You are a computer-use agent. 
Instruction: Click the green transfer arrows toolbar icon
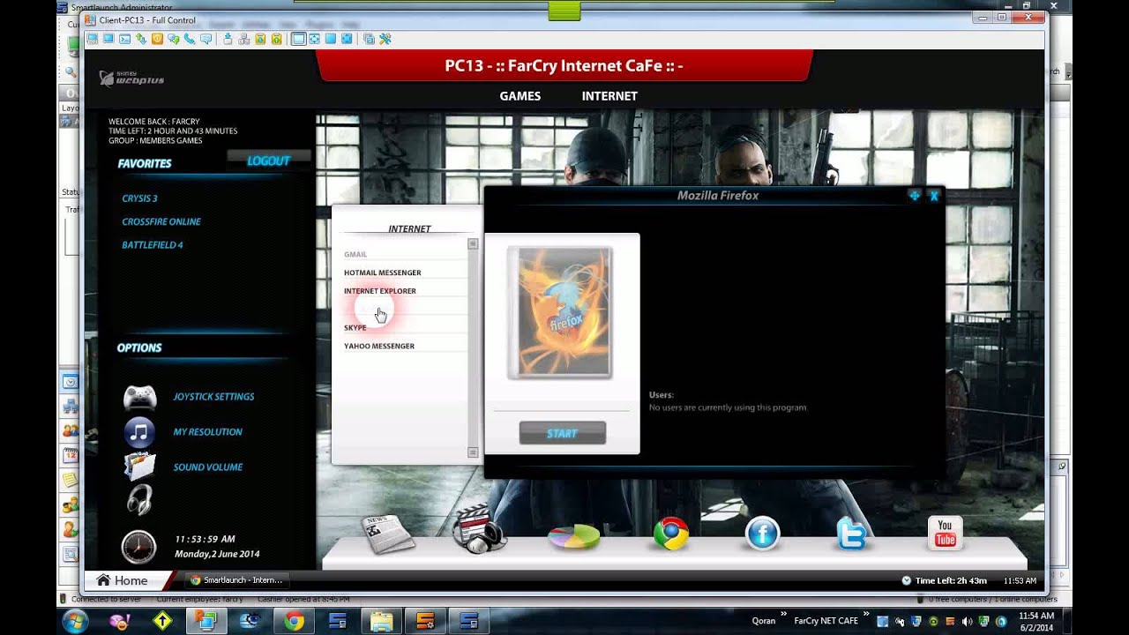click(141, 39)
